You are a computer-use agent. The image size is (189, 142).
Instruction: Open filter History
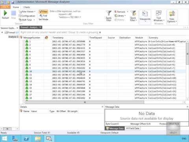pyautogui.click(x=119, y=20)
